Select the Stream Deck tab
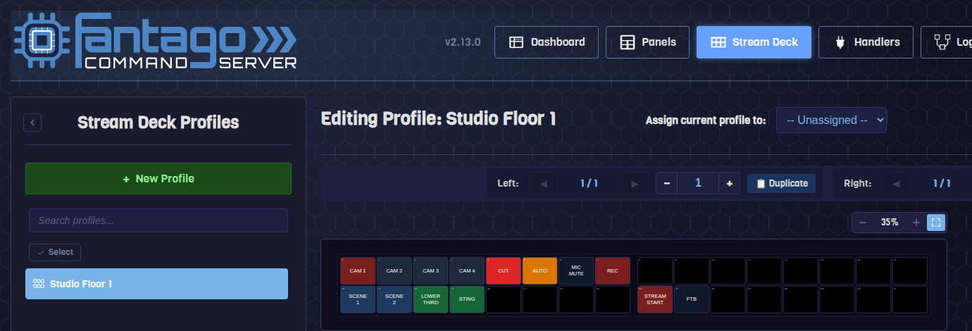This screenshot has height=331, width=972. (754, 42)
